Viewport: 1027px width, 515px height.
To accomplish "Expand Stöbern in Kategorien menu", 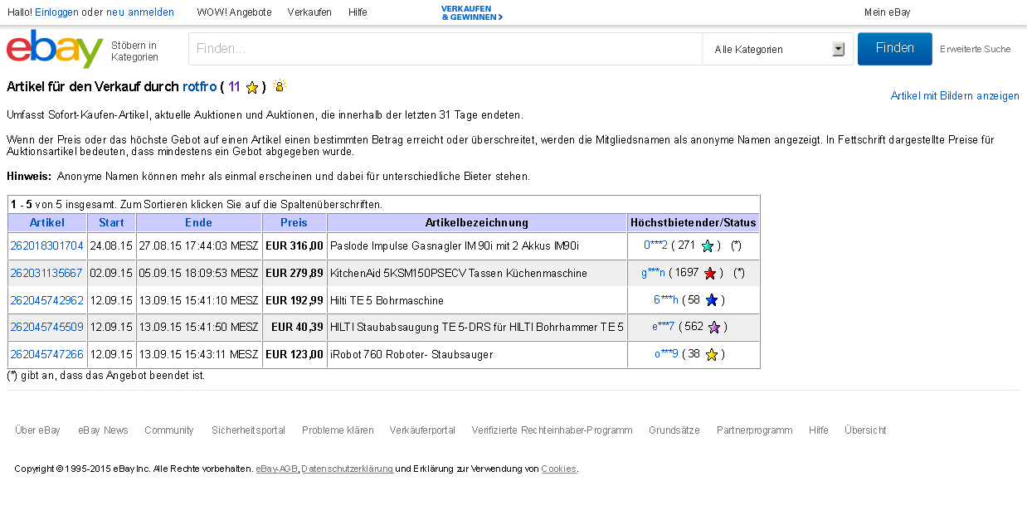I will click(x=134, y=51).
